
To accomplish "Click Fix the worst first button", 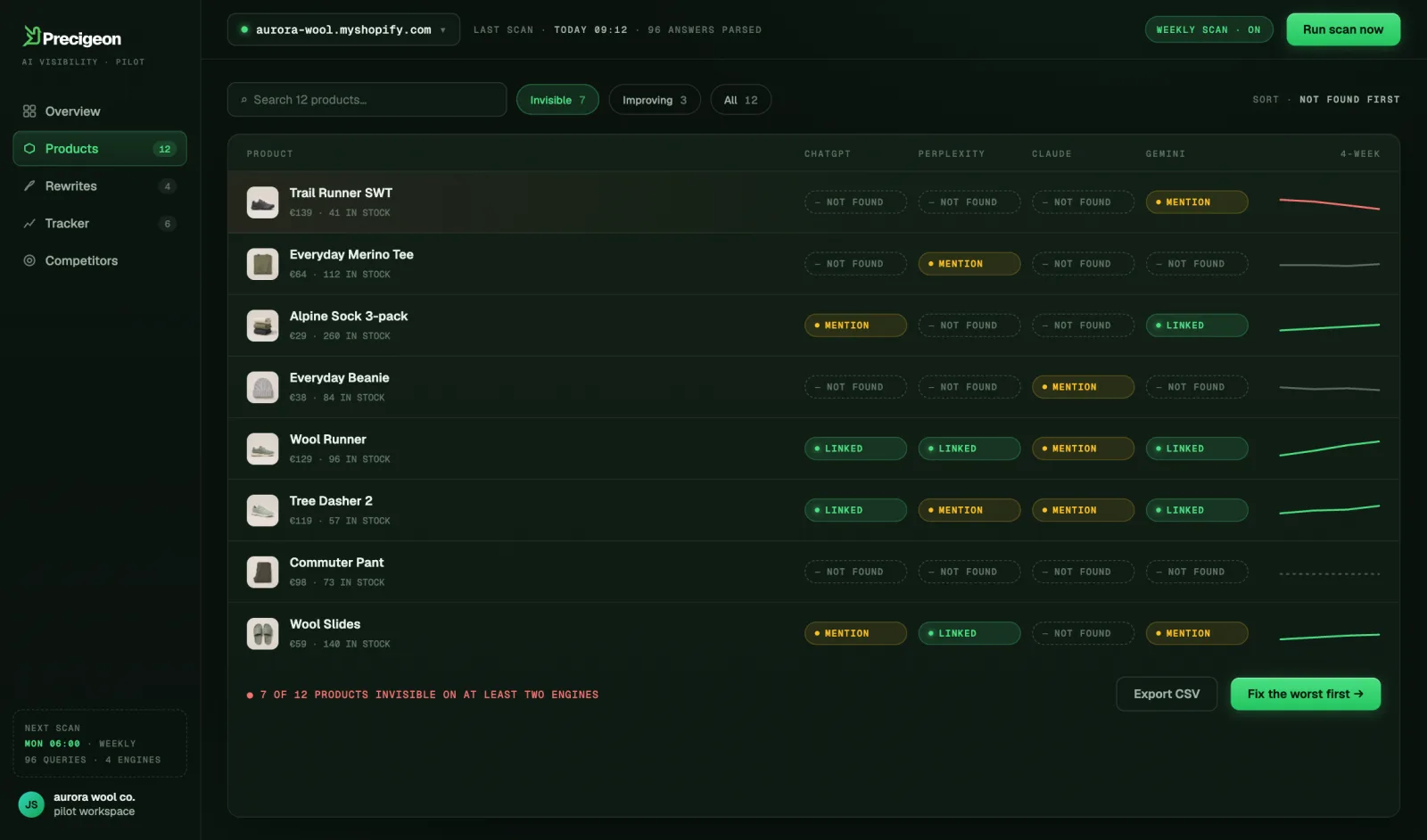I will tap(1306, 694).
